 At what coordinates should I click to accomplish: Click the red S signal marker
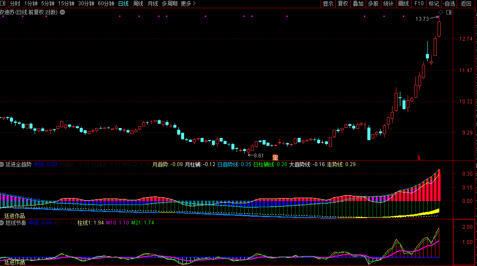[x=419, y=157]
